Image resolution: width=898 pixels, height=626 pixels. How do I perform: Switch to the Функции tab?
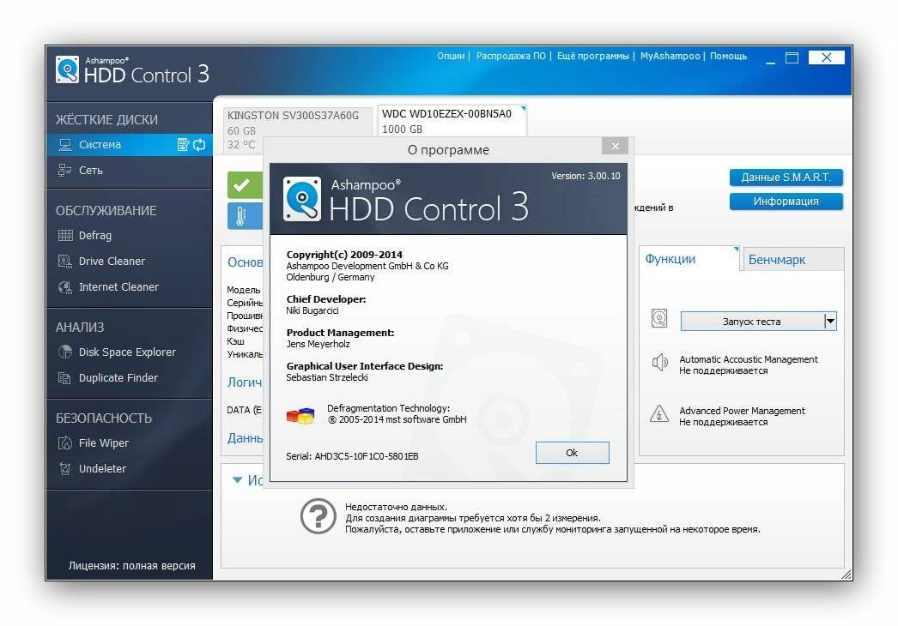(x=689, y=259)
